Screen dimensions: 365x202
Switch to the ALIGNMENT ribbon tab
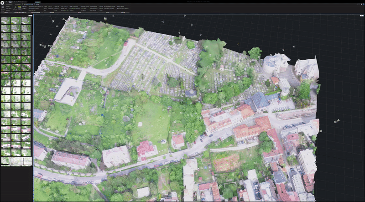pyautogui.click(x=17, y=4)
